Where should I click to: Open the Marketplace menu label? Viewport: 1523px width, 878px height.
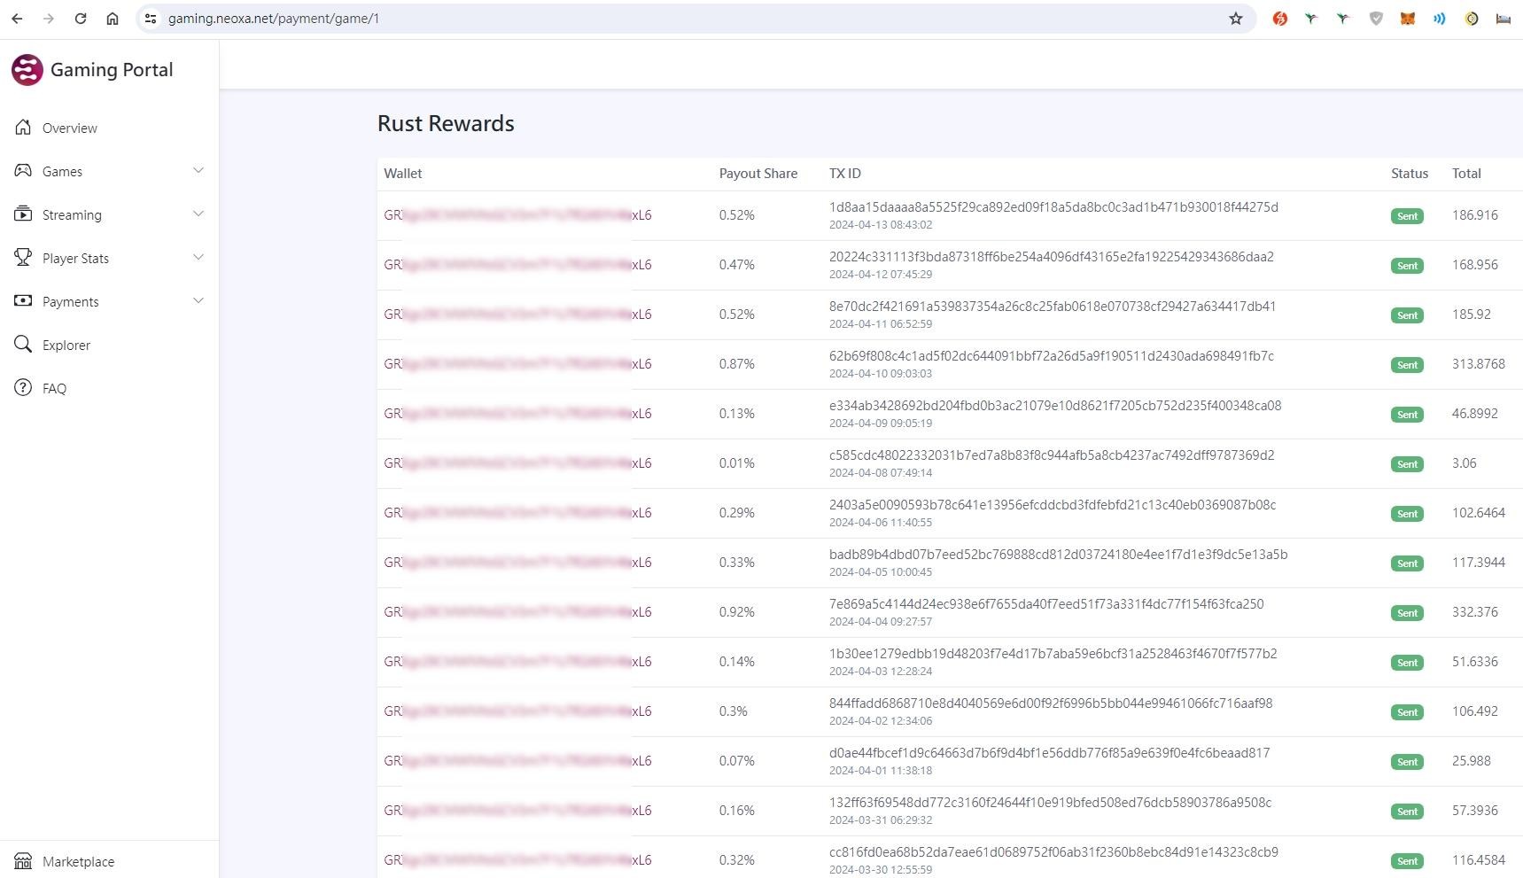point(78,862)
